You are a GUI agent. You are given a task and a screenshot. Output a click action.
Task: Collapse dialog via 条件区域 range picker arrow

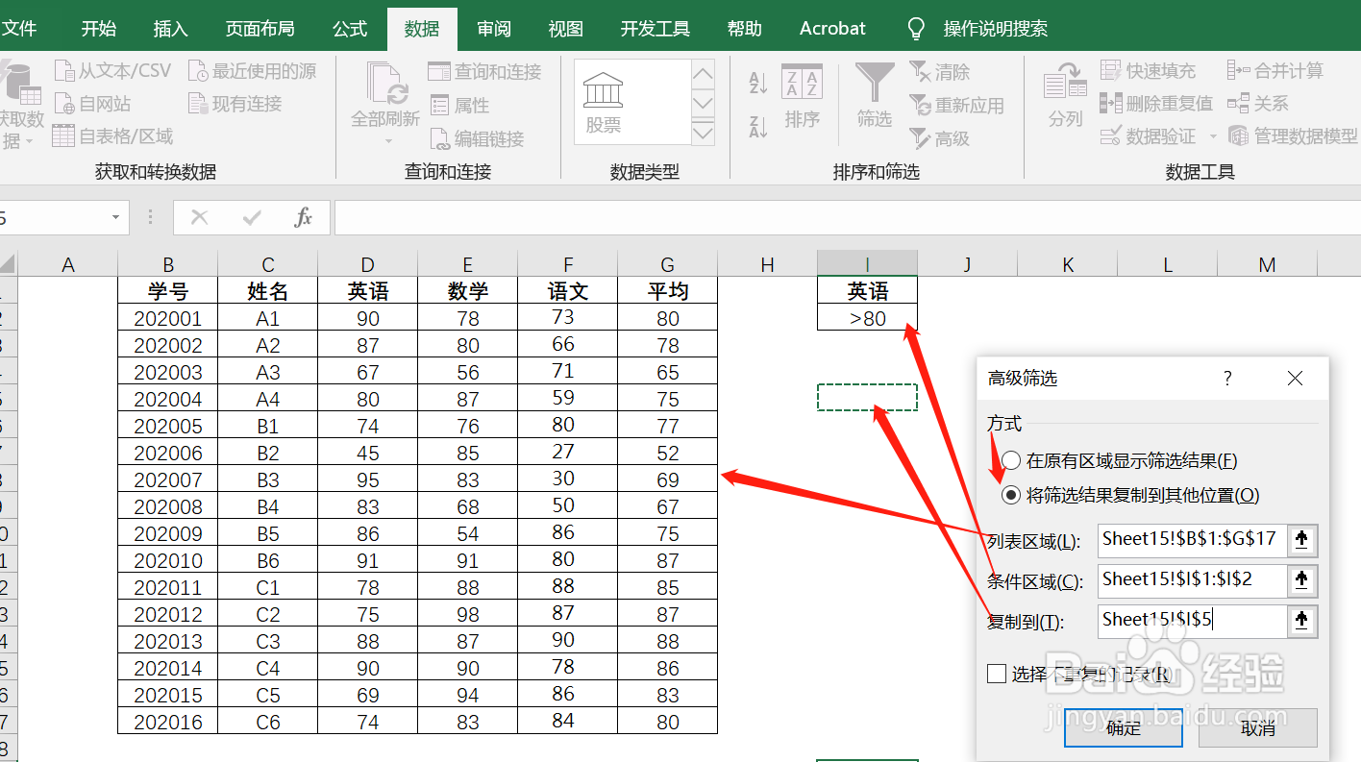click(1301, 580)
